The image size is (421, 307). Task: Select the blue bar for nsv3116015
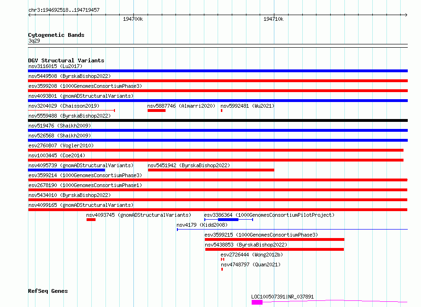[218, 71]
